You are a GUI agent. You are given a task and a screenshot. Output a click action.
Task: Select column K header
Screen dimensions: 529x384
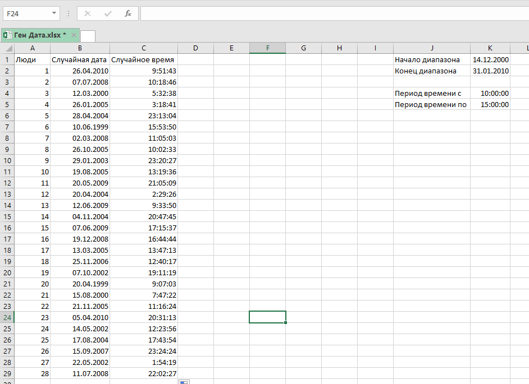490,48
